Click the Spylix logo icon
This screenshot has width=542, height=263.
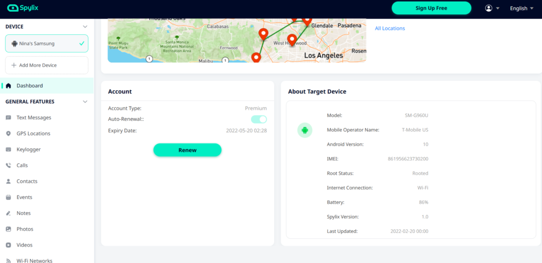(x=13, y=7)
